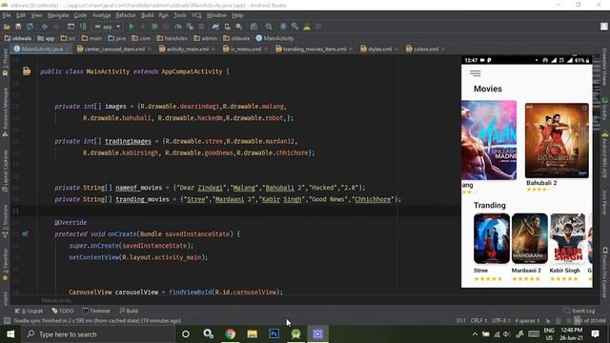This screenshot has width=610, height=343.
Task: Open the CRLF line separator selector
Action: pos(478,321)
